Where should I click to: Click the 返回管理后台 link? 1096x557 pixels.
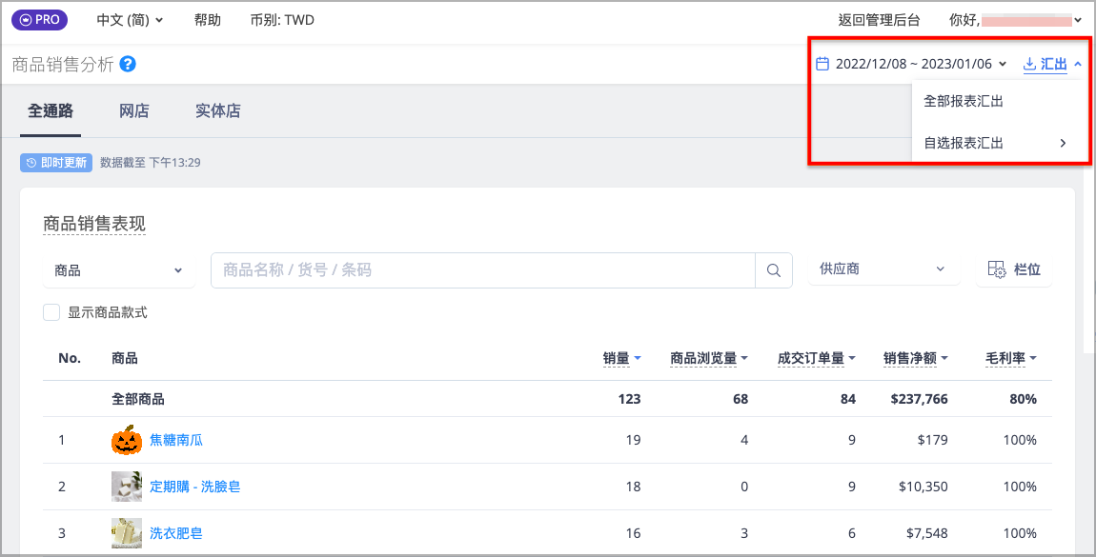pyautogui.click(x=879, y=20)
